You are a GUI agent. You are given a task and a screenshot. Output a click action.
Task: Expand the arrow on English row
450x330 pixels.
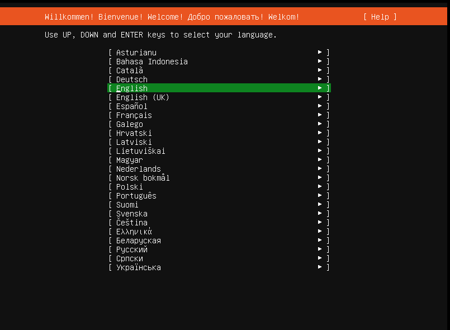(x=320, y=88)
